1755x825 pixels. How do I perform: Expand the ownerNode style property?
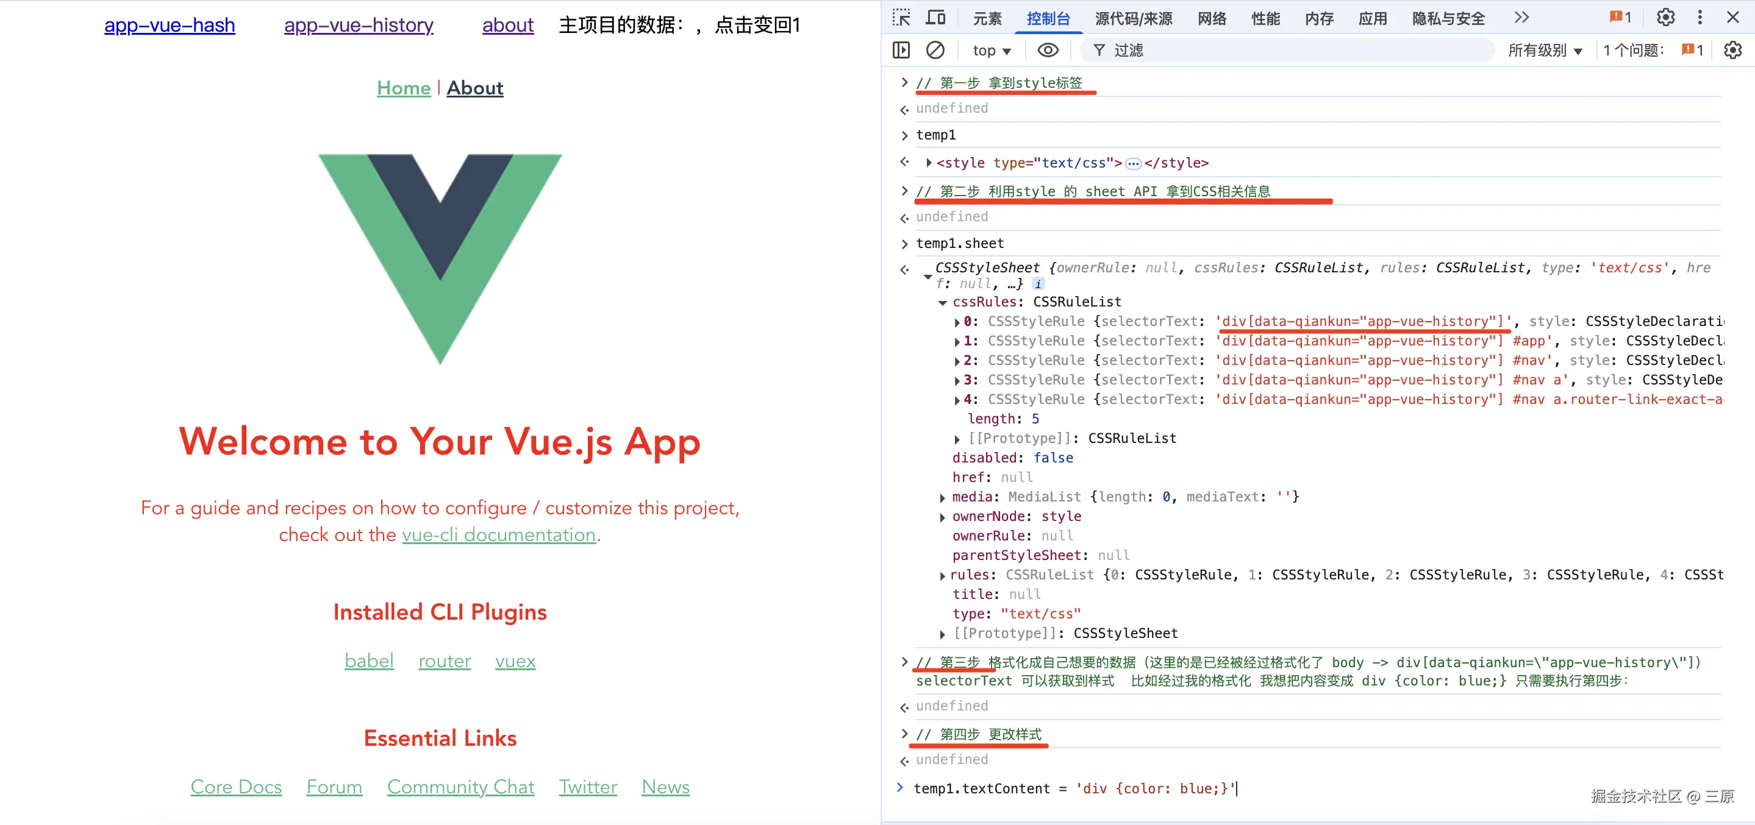pos(942,517)
